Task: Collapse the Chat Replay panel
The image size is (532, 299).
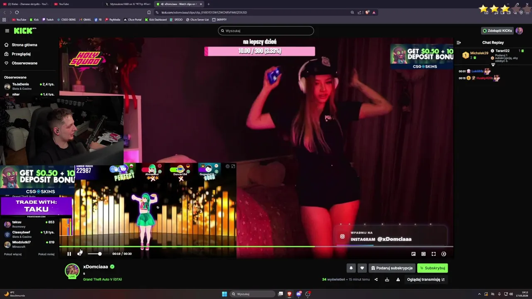Action: [458, 42]
